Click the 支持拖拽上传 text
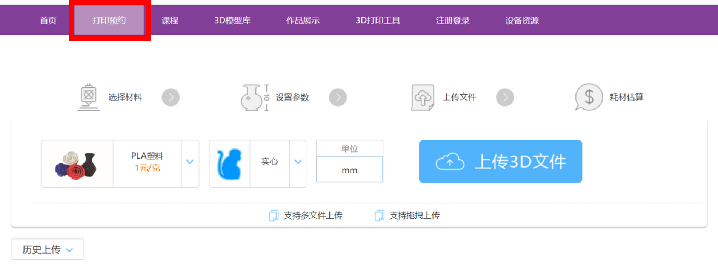This screenshot has height=264, width=718. point(414,215)
